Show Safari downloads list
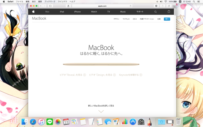The height and width of the screenshot is (127, 203). (x=156, y=6)
